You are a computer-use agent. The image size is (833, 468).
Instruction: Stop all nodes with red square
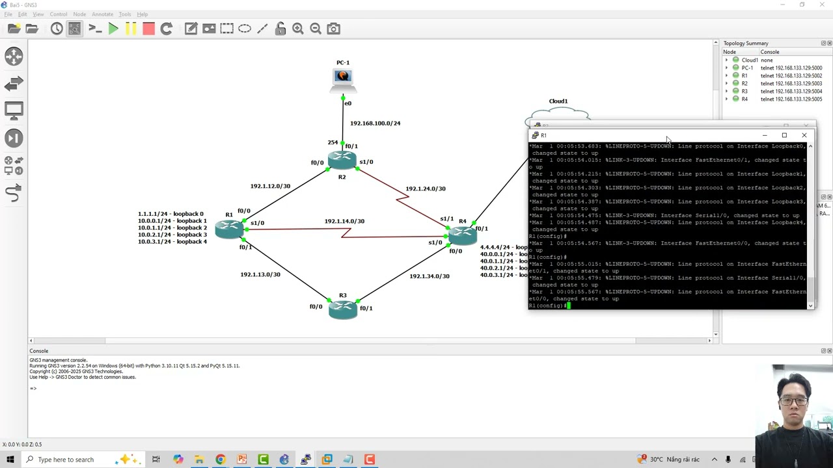pyautogui.click(x=148, y=29)
